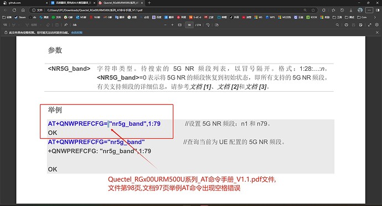Viewport: 382px width, 206px height.
Task: Open PDF viewer settings gear
Action: tap(377, 25)
